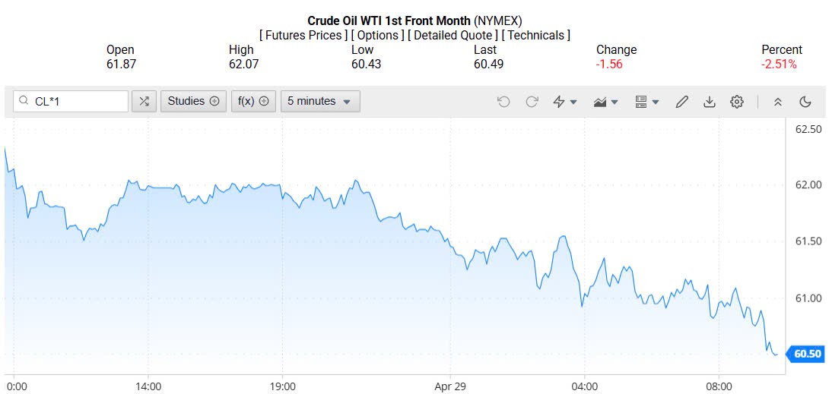The height and width of the screenshot is (394, 832).
Task: Open chart settings gear
Action: [736, 102]
